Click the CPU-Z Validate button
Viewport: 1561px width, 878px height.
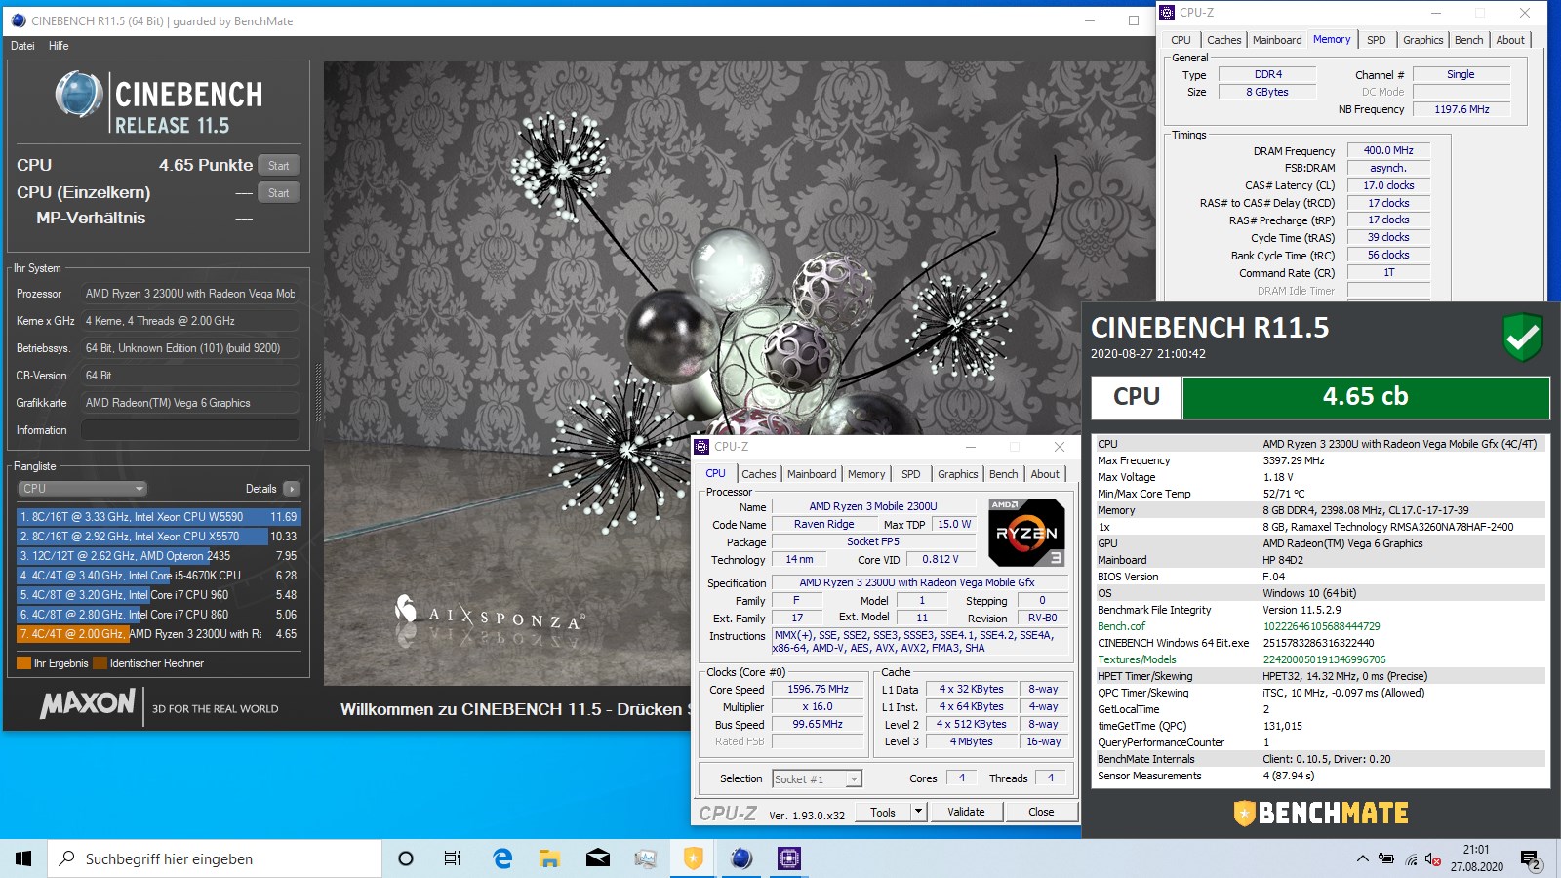click(x=966, y=812)
